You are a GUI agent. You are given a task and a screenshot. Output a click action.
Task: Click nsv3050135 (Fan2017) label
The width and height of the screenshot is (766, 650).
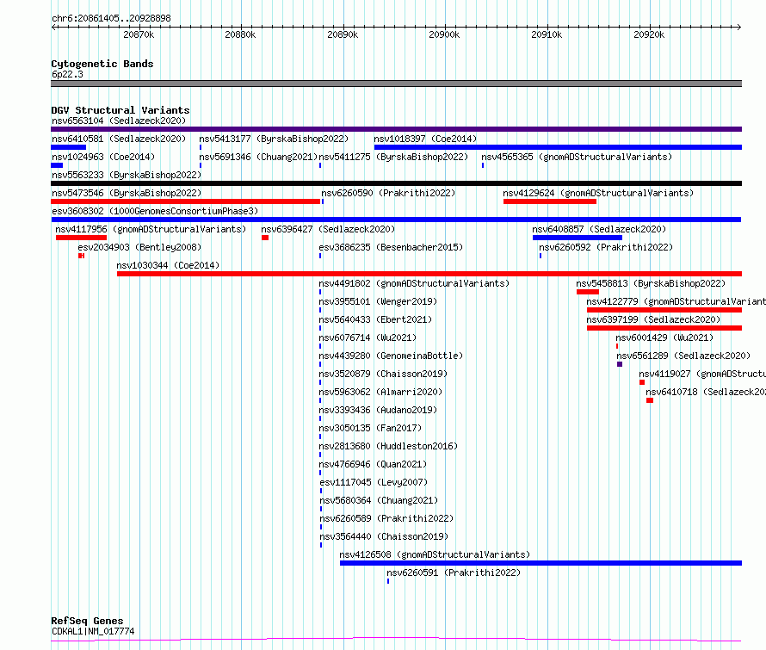click(370, 428)
